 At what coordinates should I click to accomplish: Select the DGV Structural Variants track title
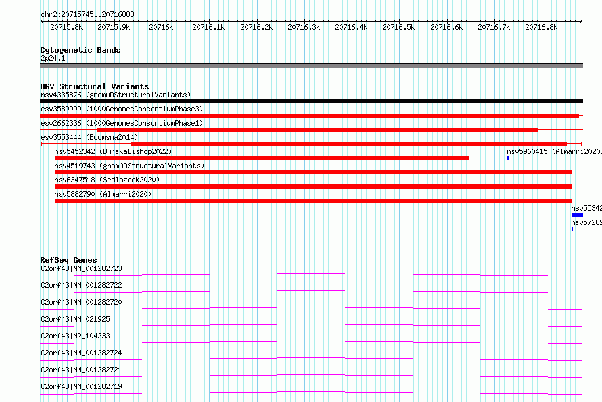(x=95, y=86)
